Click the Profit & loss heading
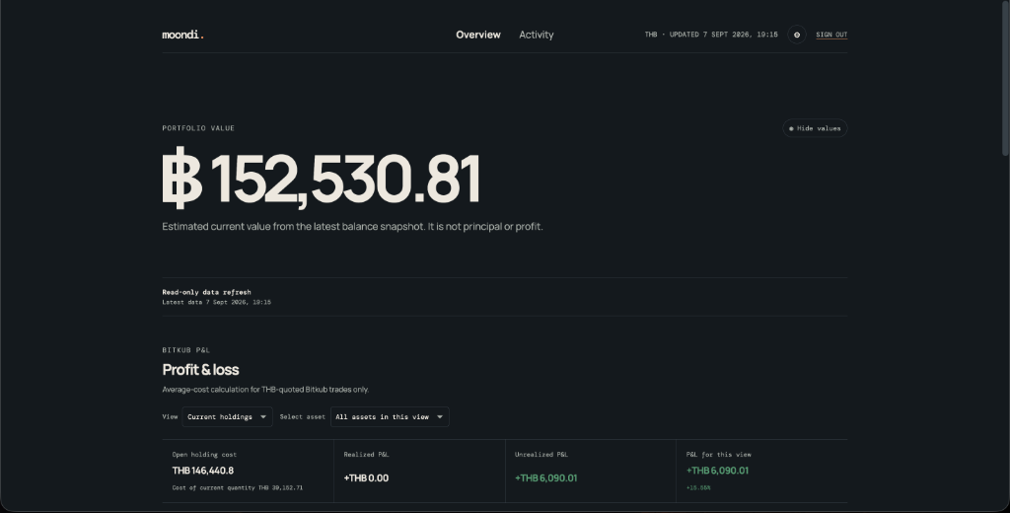Image resolution: width=1010 pixels, height=513 pixels. pyautogui.click(x=200, y=369)
